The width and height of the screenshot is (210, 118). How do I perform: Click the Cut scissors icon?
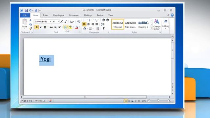tap(31, 20)
